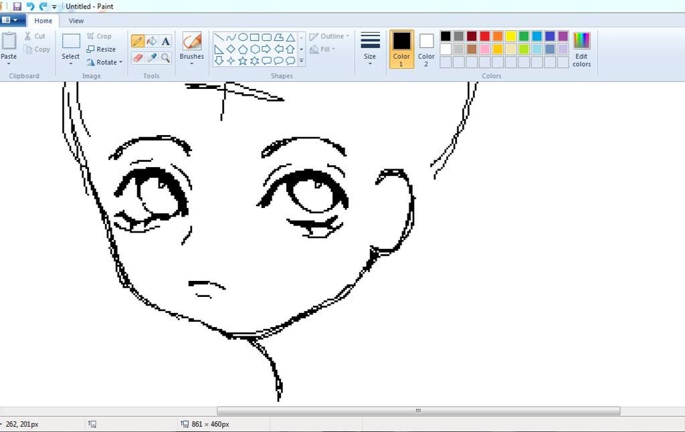Redo the last undone action
The image size is (685, 432).
[x=43, y=7]
